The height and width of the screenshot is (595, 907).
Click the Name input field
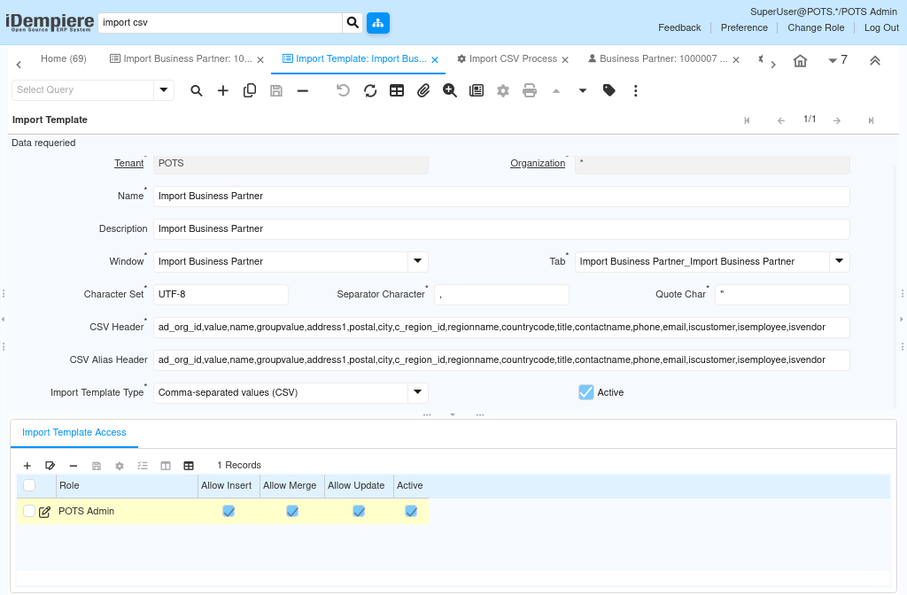click(x=501, y=196)
